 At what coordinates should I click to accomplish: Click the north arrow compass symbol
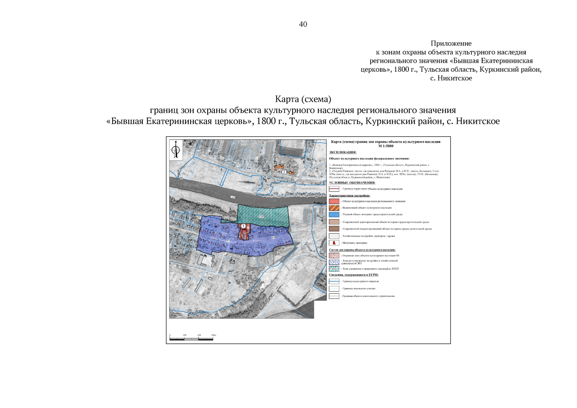(176, 150)
